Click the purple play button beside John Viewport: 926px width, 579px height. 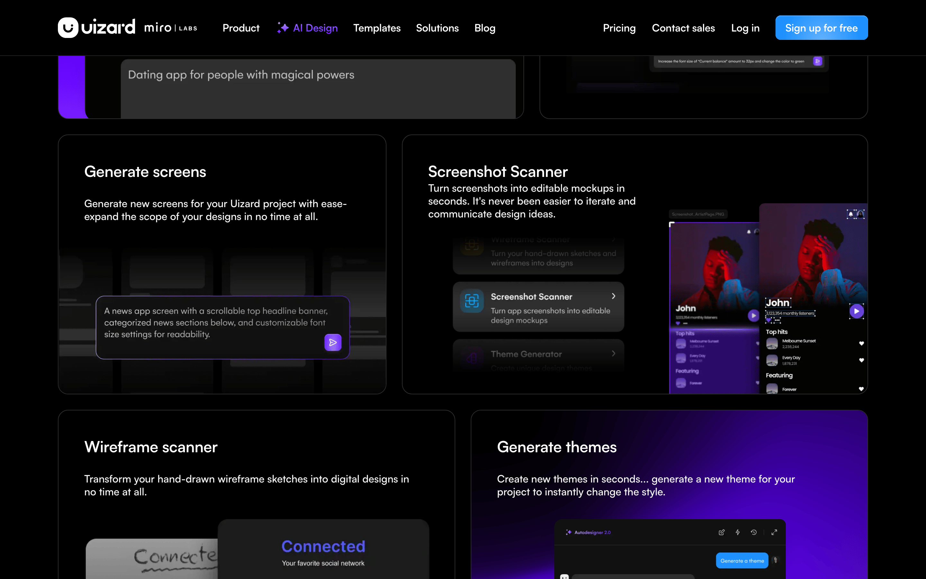[x=856, y=311]
